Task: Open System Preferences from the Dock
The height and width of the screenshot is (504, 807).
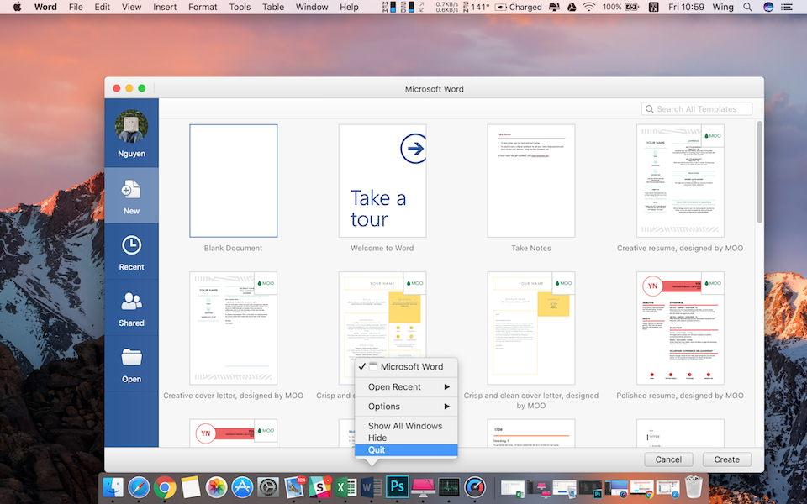Action: [267, 486]
